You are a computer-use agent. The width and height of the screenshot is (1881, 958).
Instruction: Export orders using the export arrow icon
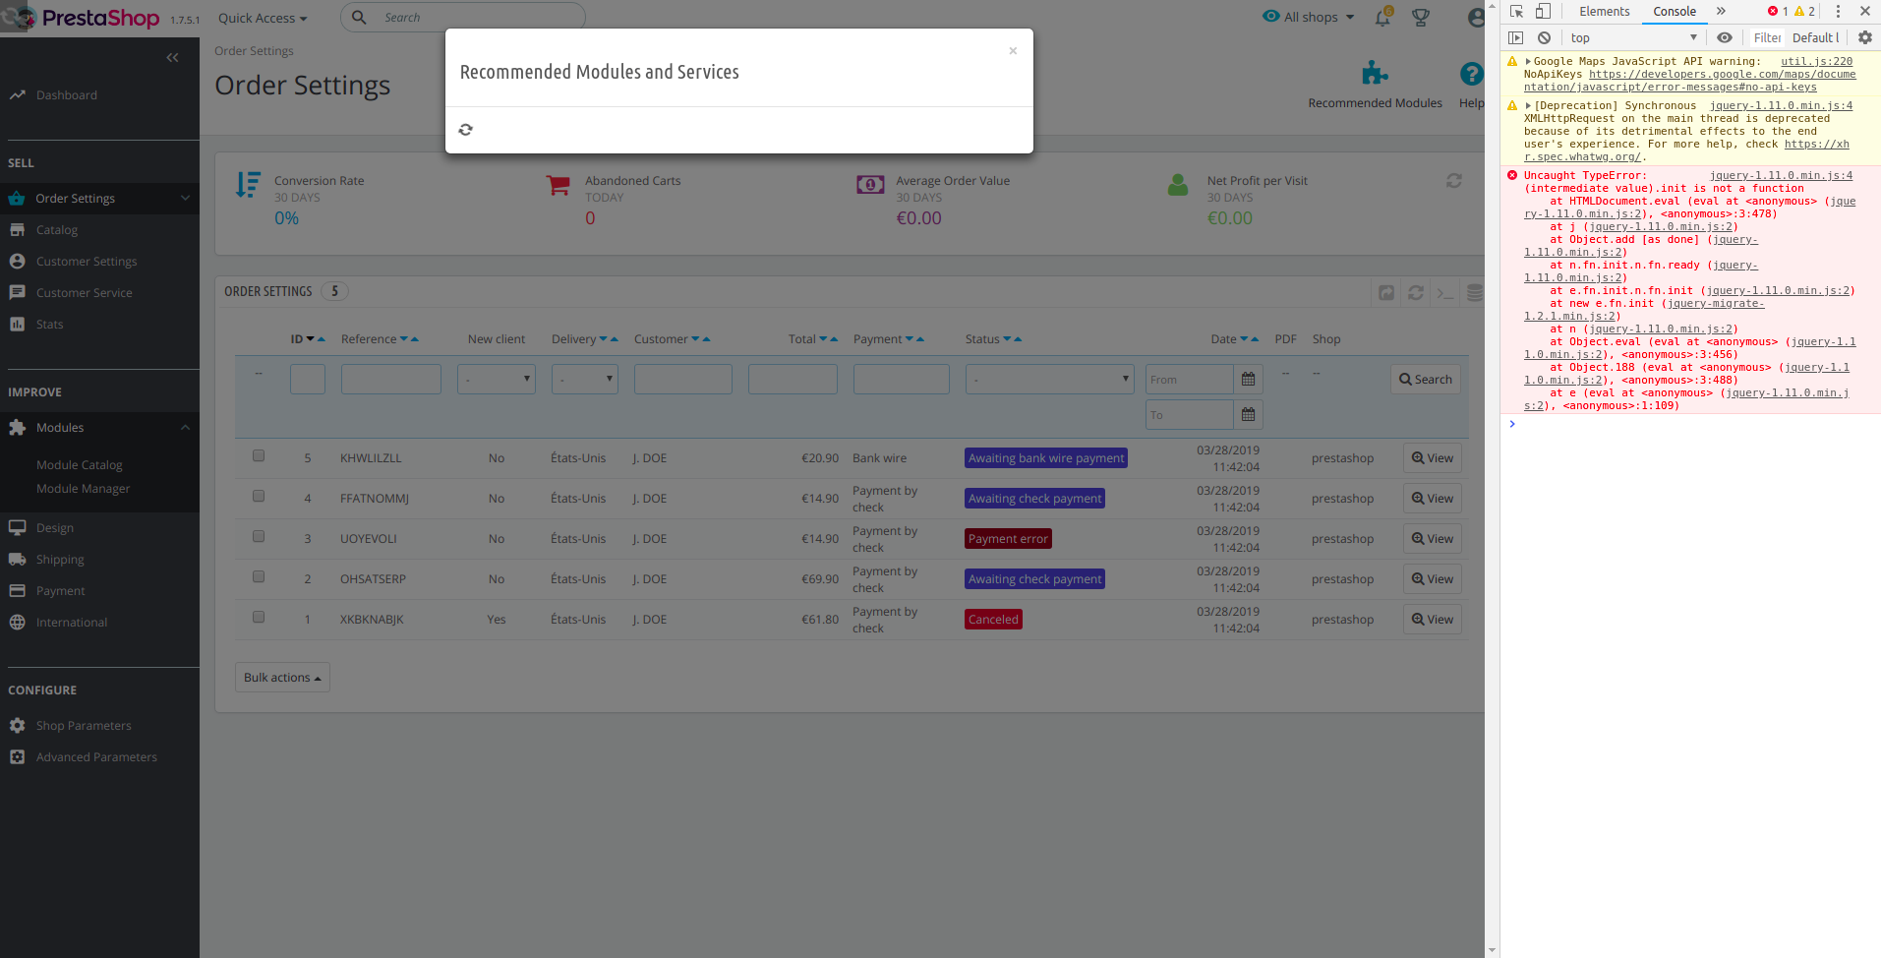pyautogui.click(x=1386, y=292)
